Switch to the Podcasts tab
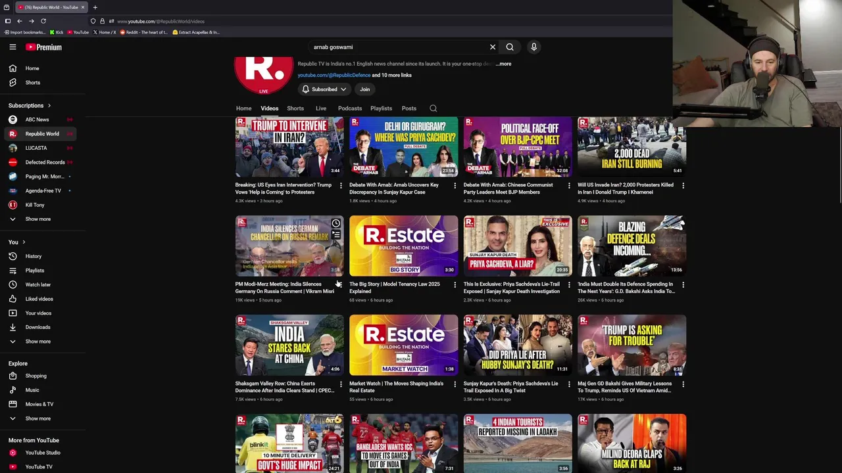This screenshot has height=473, width=842. pos(350,108)
